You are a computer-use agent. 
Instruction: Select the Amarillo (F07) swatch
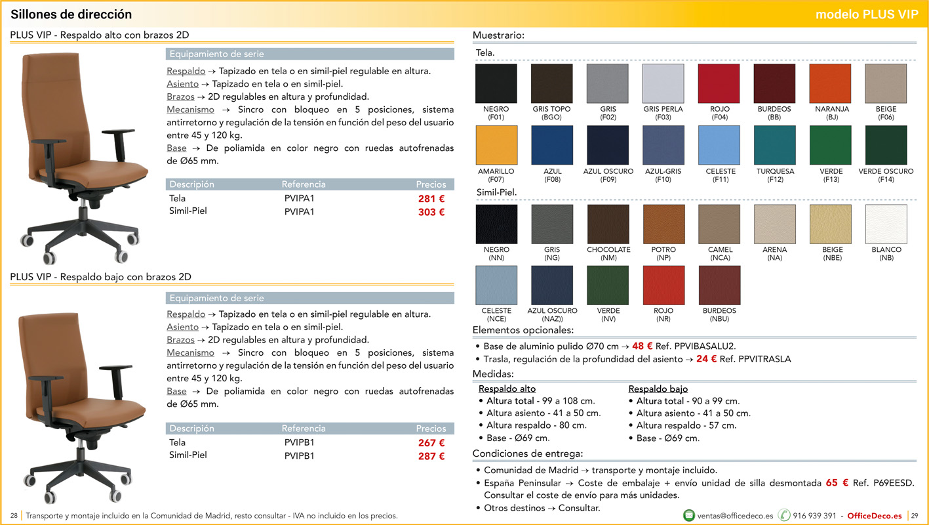point(496,145)
